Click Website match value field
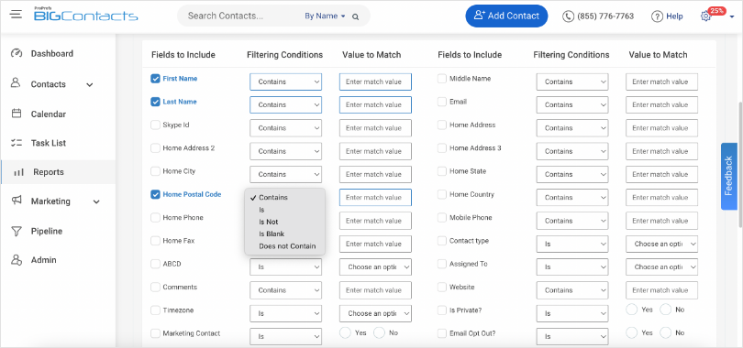Viewport: 743px width, 348px height. (x=662, y=290)
